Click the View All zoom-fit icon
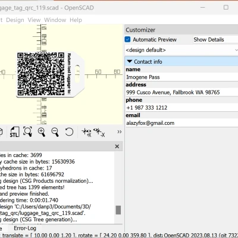Screen dimensions: 238x238 (x=28, y=131)
